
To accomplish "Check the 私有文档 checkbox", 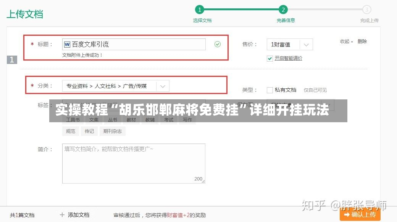I will coord(270,90).
